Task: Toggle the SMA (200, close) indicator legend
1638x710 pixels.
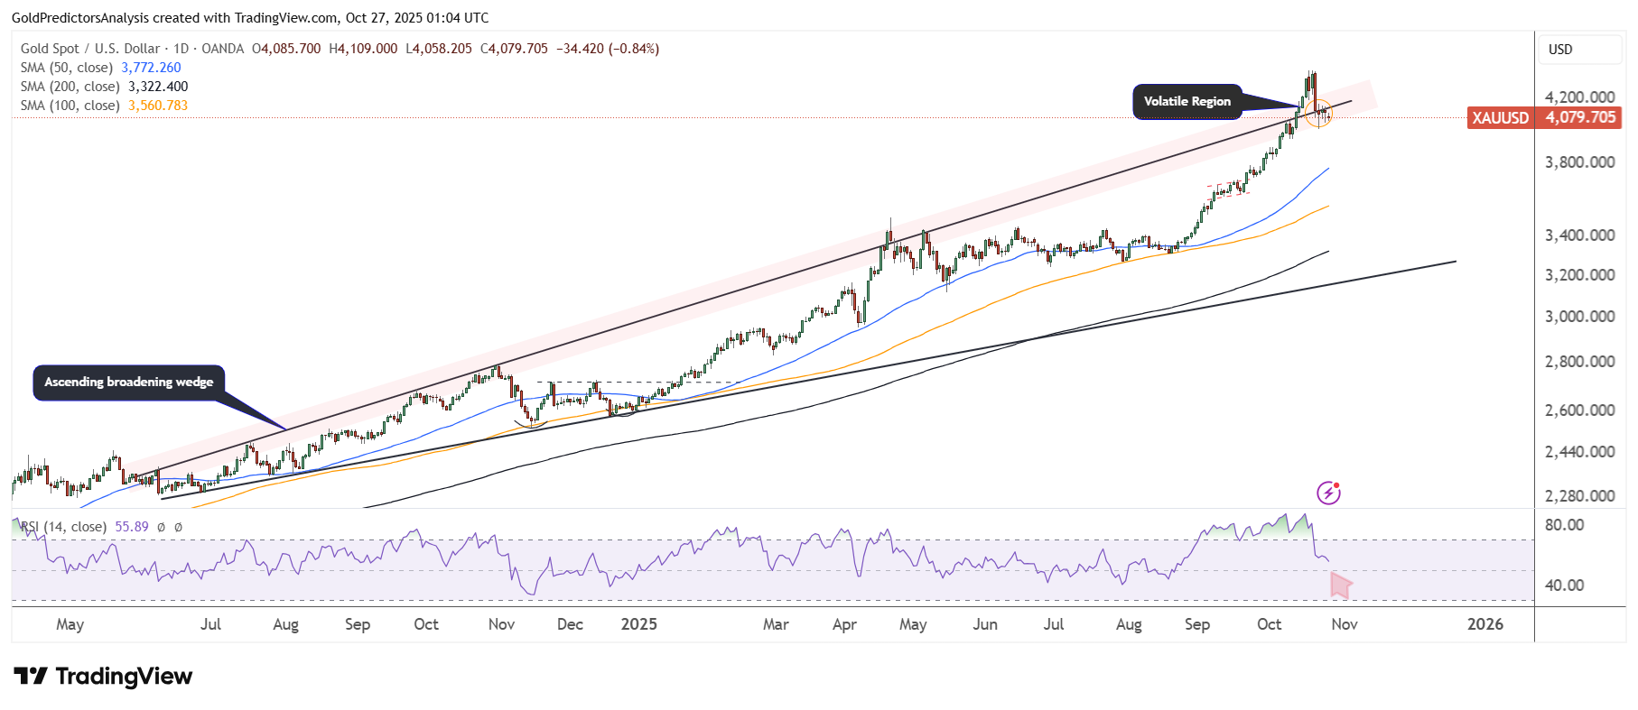Action: (70, 87)
